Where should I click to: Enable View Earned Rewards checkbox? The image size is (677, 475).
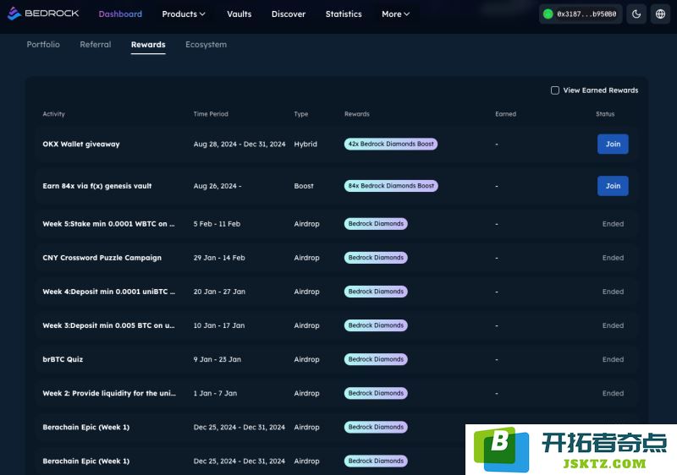click(x=555, y=90)
